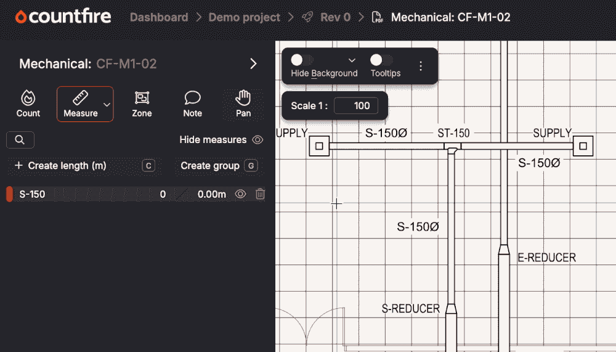The width and height of the screenshot is (616, 352).
Task: Click the ST-150 tee label on drawing
Action: [x=453, y=133]
